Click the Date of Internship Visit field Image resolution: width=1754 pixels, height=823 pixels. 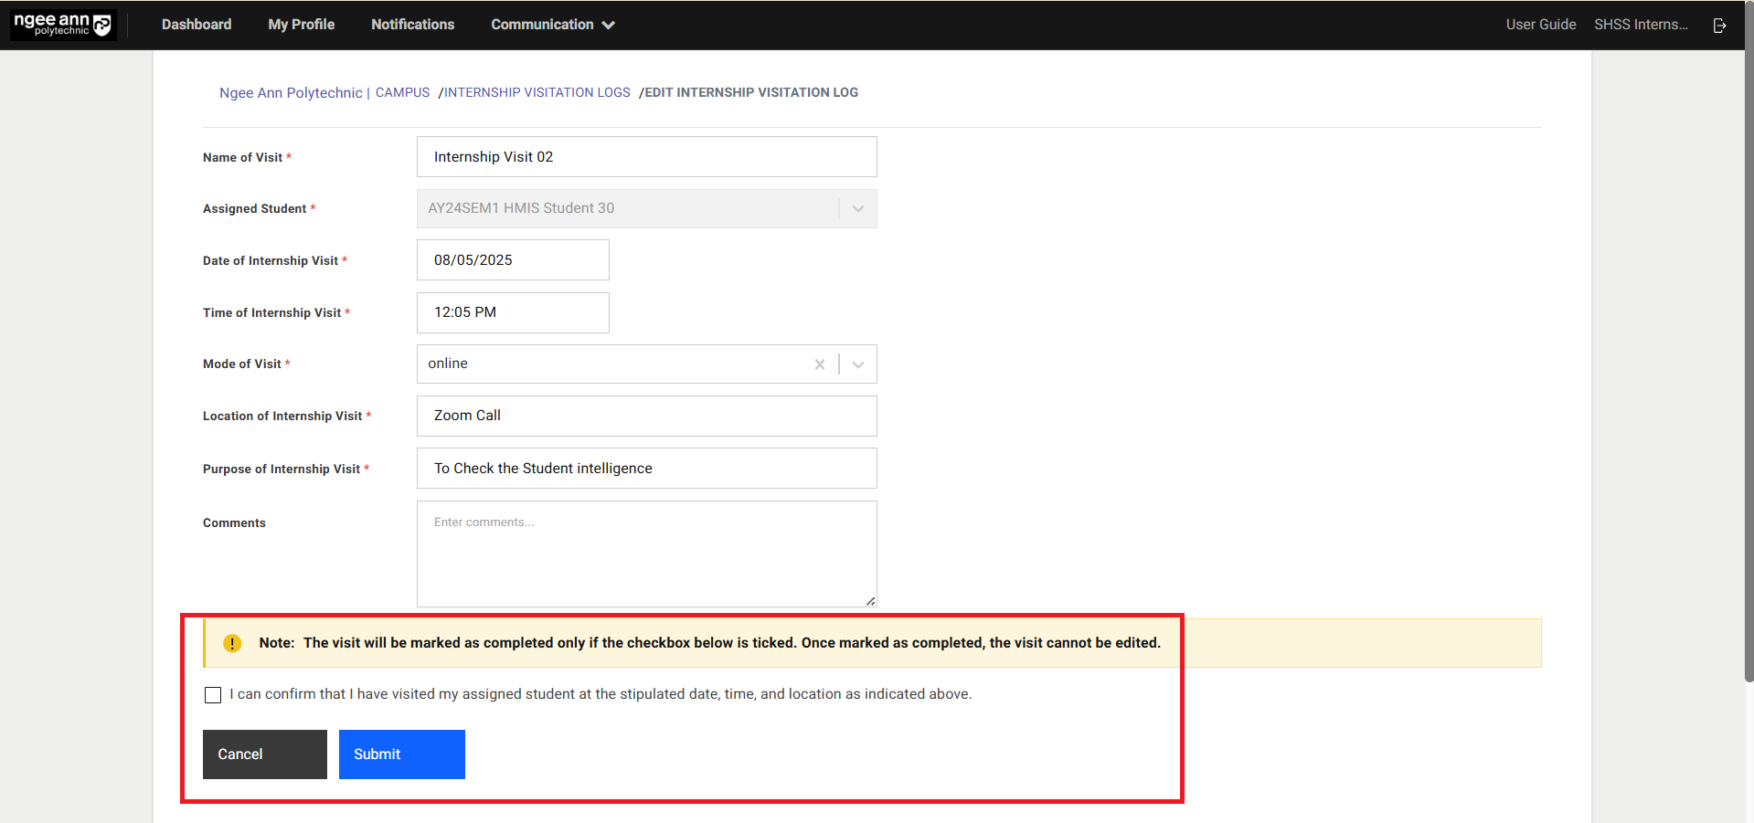click(x=513, y=259)
